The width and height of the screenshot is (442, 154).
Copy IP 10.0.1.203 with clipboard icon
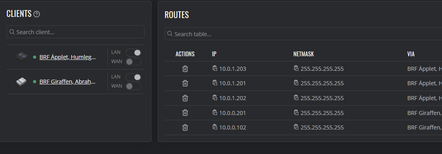pos(215,68)
